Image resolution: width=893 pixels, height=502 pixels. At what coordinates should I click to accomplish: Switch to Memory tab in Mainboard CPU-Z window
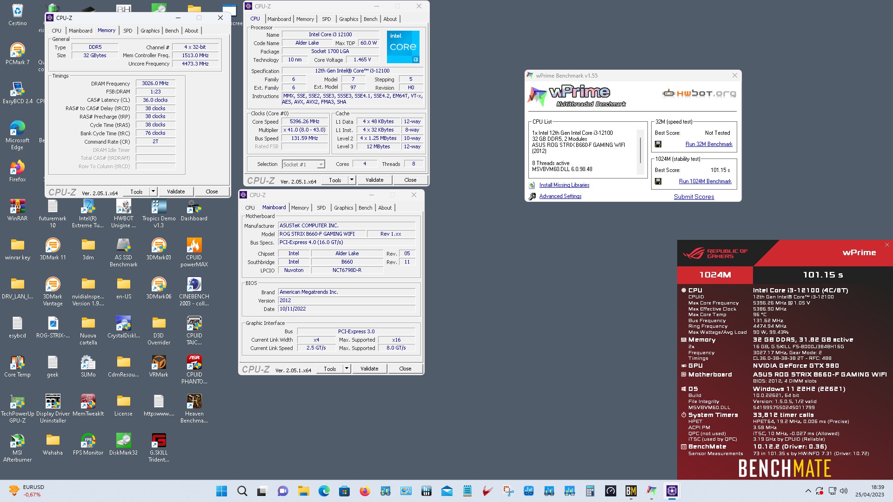click(x=300, y=208)
